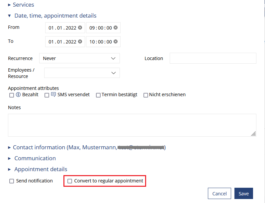The image size is (265, 203).
Task: Tick the Bezahlt checkbox
Action: coord(12,95)
